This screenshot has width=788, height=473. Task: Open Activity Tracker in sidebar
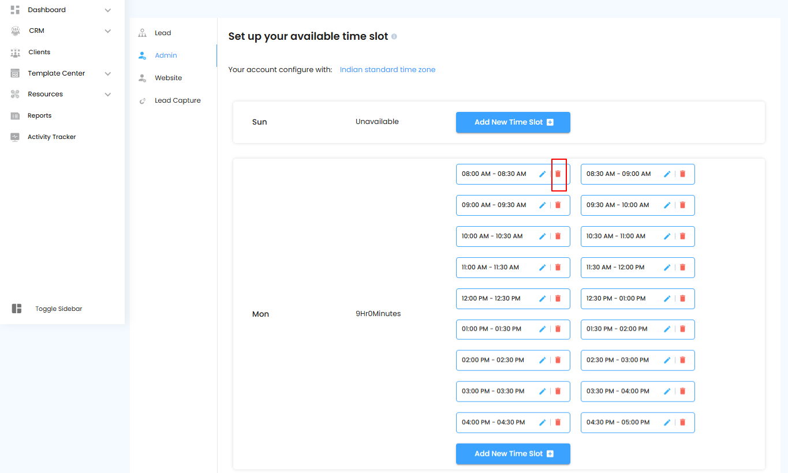[x=51, y=137]
